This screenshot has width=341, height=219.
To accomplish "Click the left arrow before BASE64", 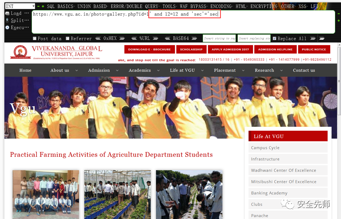I will click(x=167, y=38).
